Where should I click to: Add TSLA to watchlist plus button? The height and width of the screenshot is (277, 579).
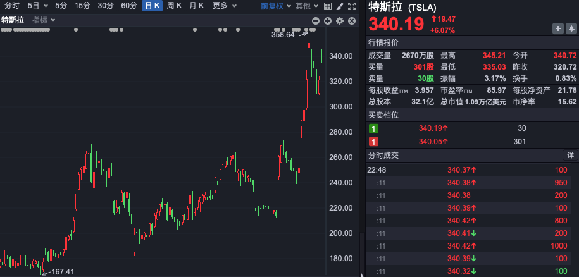click(557, 28)
